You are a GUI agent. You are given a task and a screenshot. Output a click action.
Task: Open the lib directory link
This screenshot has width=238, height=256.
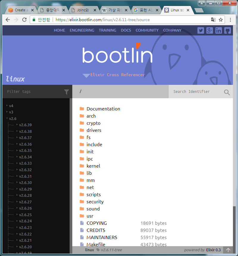click(x=89, y=173)
